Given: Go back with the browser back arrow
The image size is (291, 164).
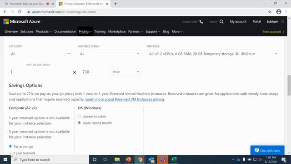Looking at the screenshot, I should 5,12.
